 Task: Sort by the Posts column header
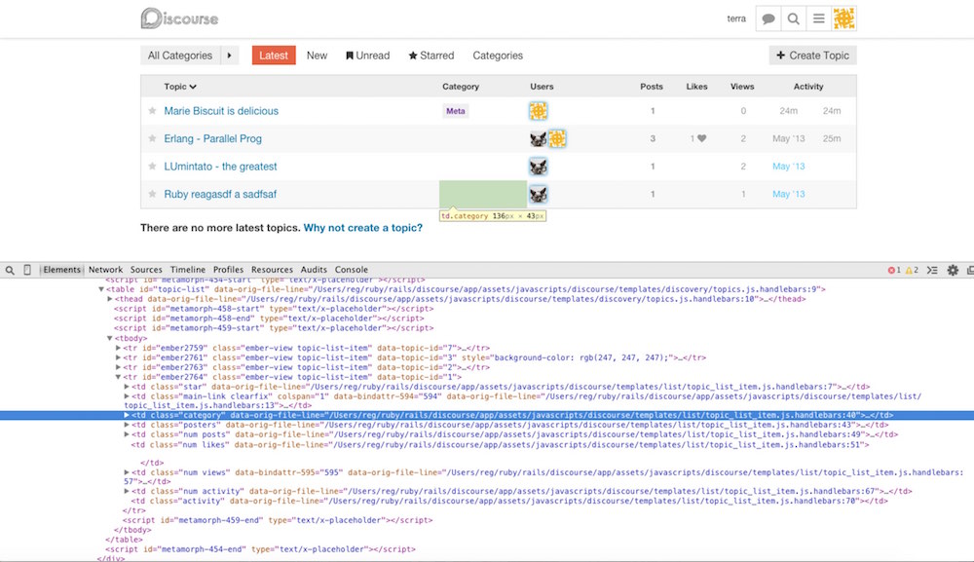(652, 87)
